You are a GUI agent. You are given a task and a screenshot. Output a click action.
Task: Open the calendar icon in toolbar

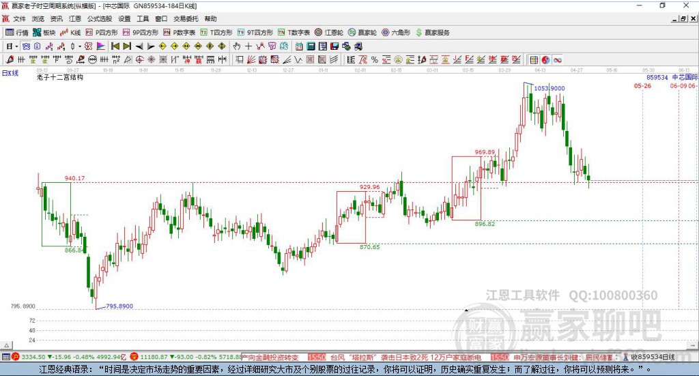pos(299,46)
